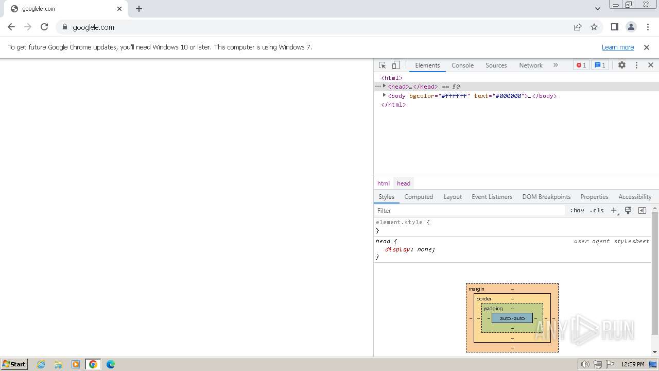659x371 pixels.
Task: Toggle the device toolbar icon
Action: click(396, 65)
